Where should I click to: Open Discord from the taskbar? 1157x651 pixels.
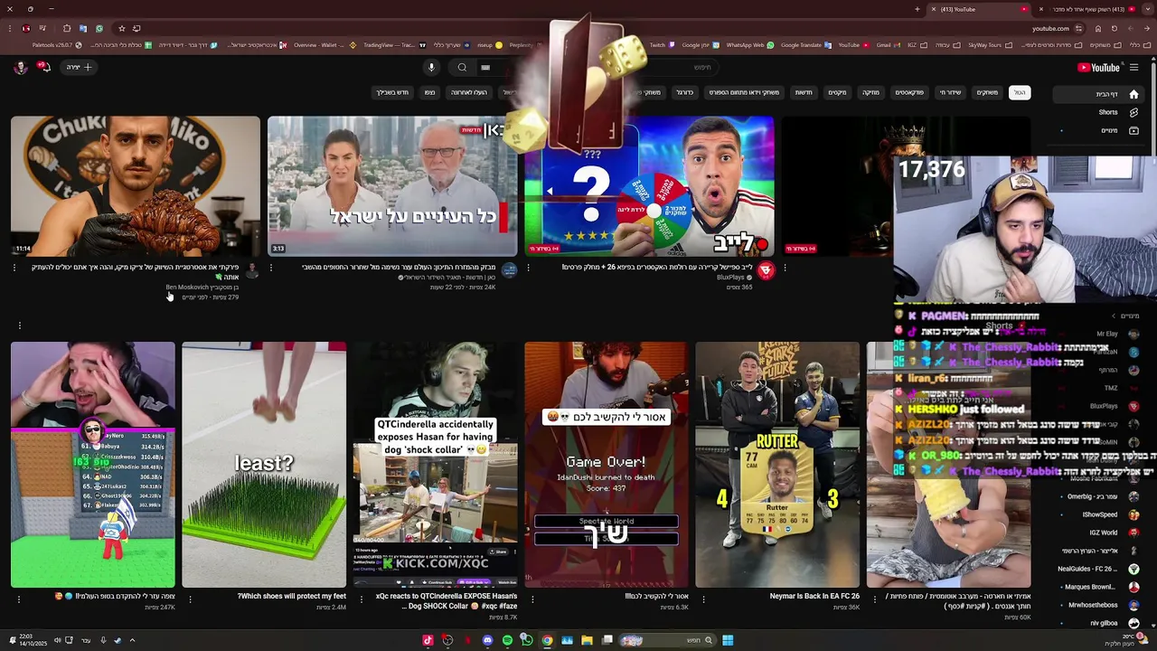click(487, 640)
